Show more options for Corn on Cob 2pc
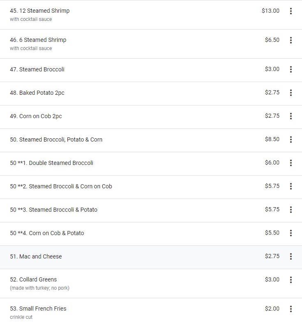This screenshot has width=302, height=327. (291, 116)
